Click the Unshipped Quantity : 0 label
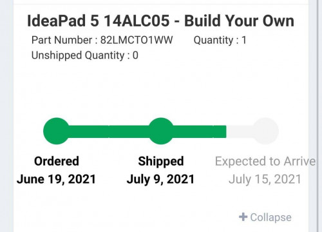Viewport: 322px width, 232px height. [x=85, y=55]
